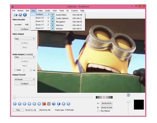Select Zoom 1:1 menu item
Screen dimensions: 157x123
pyautogui.click(x=41, y=25)
